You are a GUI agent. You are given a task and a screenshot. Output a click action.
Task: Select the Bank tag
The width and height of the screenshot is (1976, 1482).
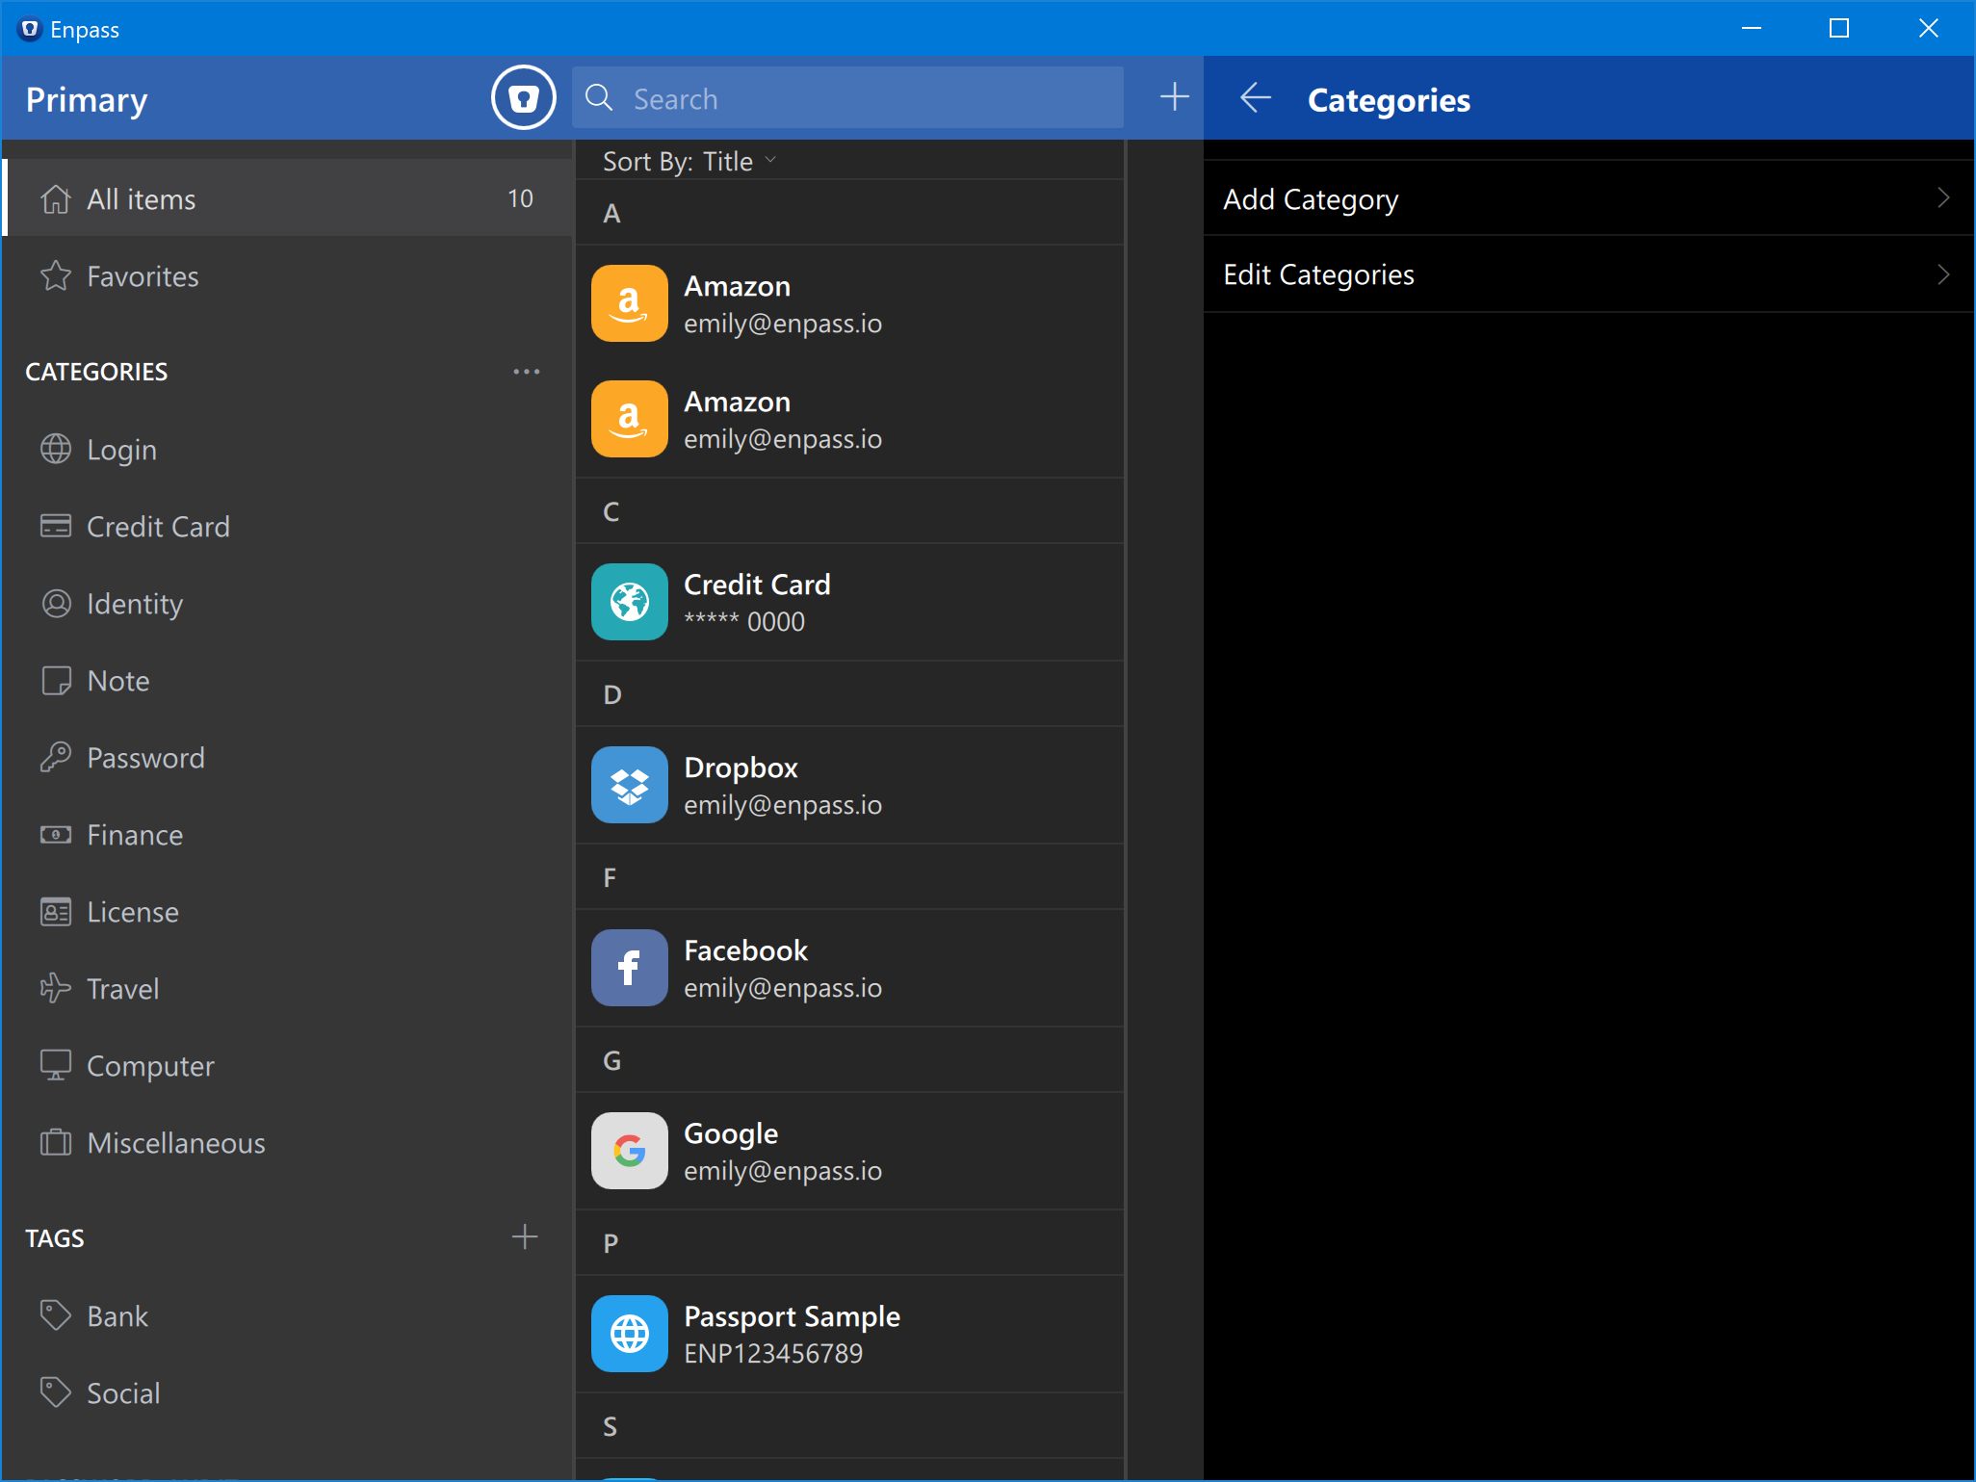288,1316
